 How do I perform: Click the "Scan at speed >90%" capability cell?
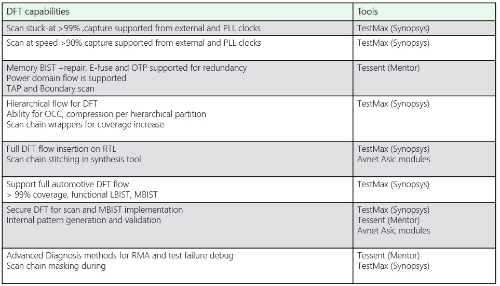click(x=133, y=43)
